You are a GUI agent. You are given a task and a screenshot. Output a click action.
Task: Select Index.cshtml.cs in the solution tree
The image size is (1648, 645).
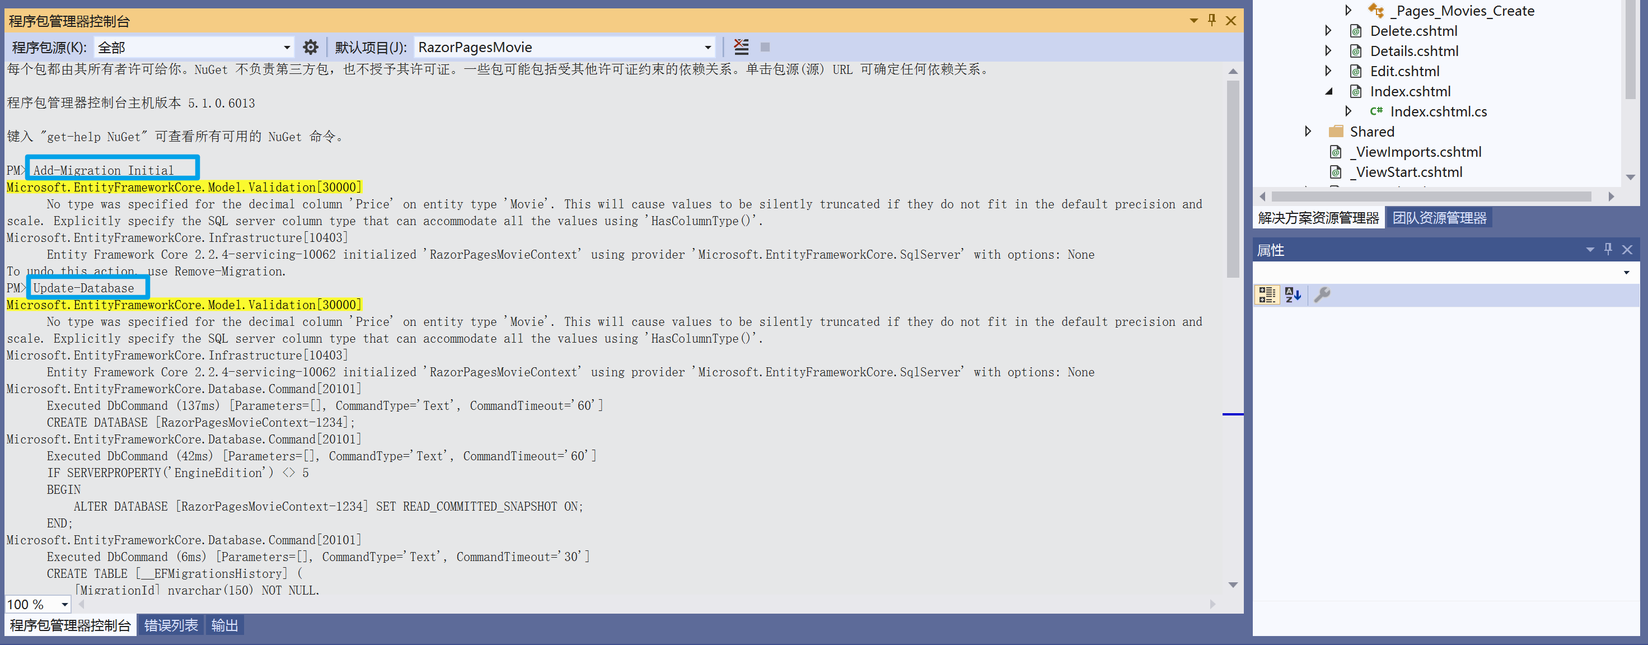tap(1438, 112)
